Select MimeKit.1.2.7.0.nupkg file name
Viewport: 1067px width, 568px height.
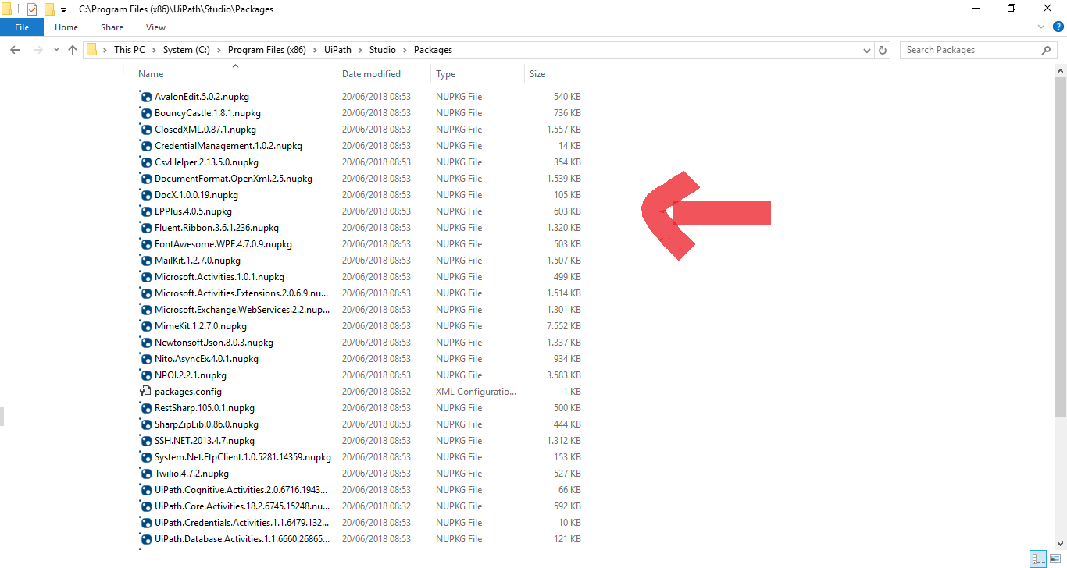pos(201,326)
